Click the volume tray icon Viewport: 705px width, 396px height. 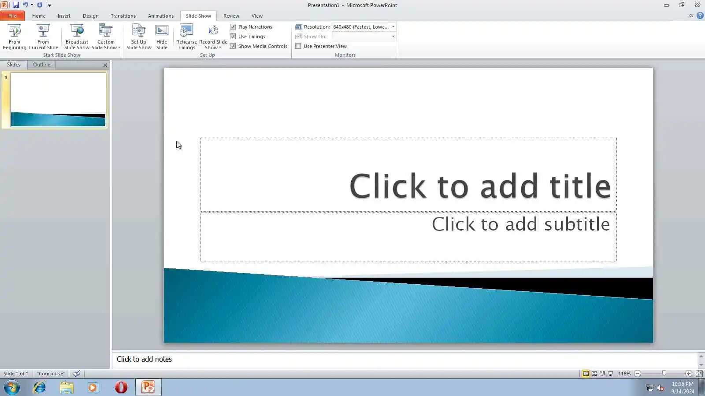pyautogui.click(x=660, y=388)
